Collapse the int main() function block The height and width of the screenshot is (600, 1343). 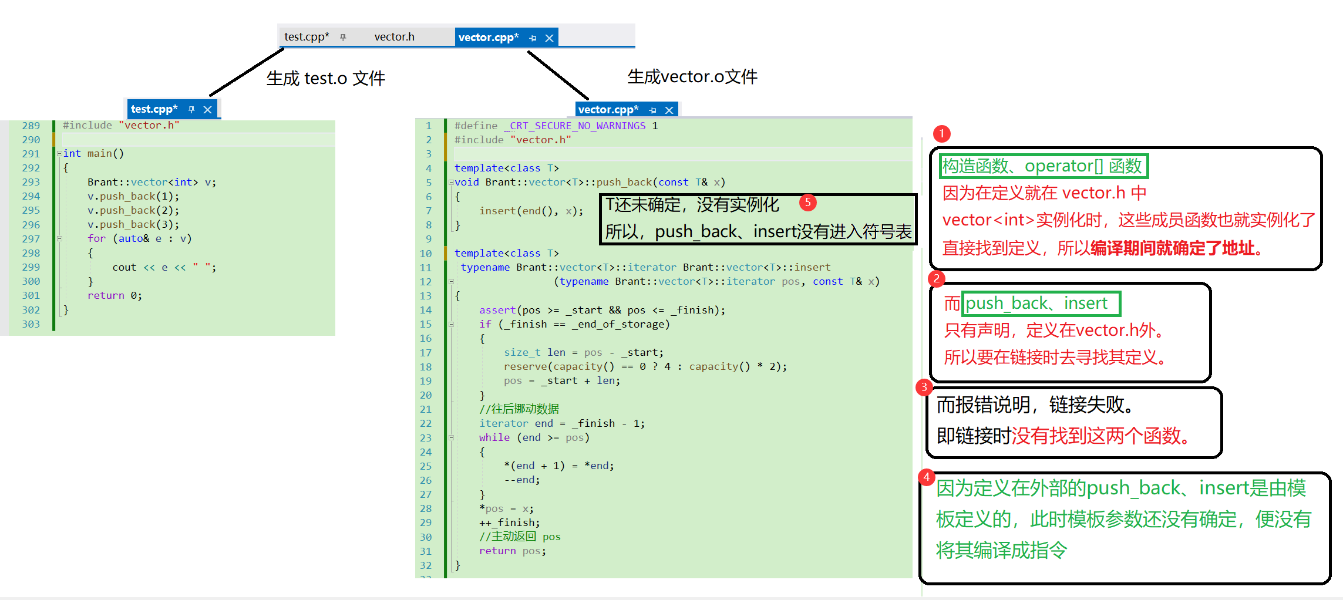(x=59, y=154)
